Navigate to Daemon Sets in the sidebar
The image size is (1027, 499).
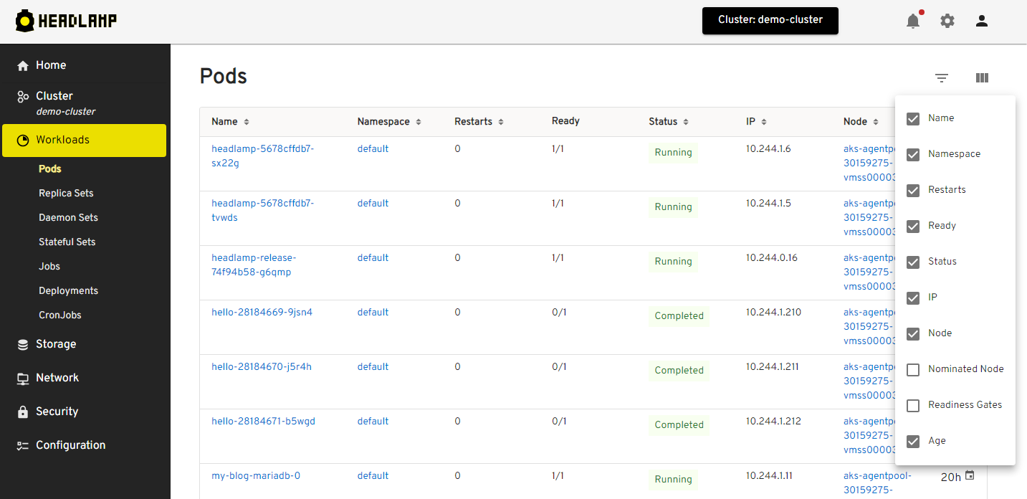pyautogui.click(x=69, y=217)
